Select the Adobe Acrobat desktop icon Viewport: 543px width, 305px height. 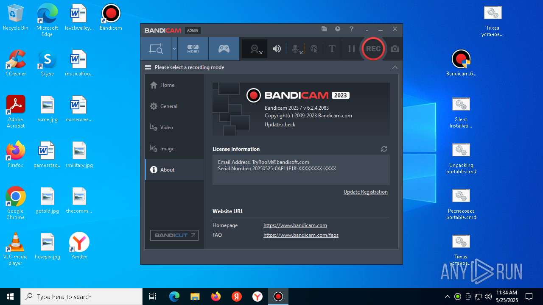click(x=16, y=111)
